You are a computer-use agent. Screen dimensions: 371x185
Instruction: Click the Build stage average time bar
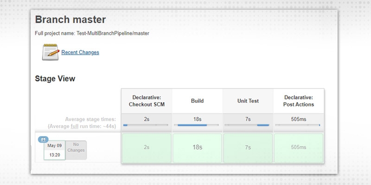(x=197, y=125)
